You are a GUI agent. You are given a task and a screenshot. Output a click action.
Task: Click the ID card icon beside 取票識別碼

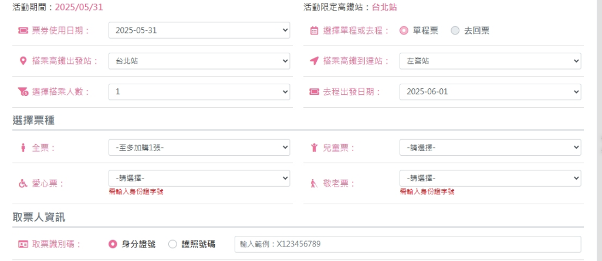23,244
